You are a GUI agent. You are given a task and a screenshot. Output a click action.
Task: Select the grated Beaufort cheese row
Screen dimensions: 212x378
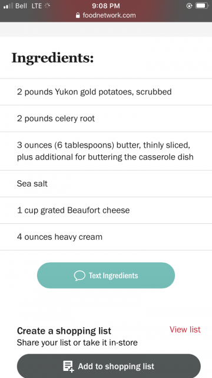(106, 210)
